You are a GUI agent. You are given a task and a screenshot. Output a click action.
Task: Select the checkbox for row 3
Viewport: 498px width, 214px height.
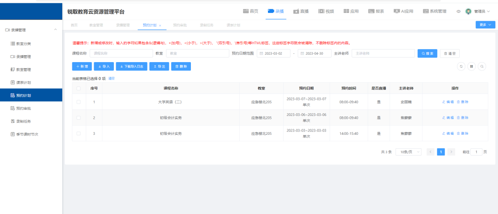78,133
